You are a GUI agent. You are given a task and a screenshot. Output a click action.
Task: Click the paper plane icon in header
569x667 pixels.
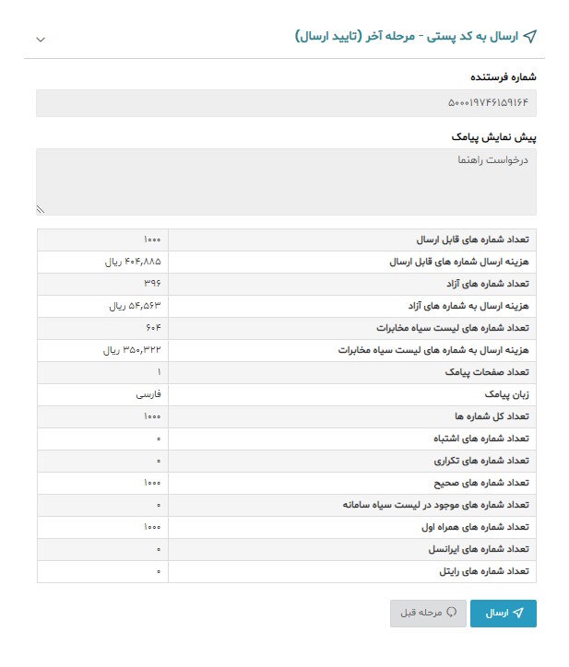(x=529, y=37)
